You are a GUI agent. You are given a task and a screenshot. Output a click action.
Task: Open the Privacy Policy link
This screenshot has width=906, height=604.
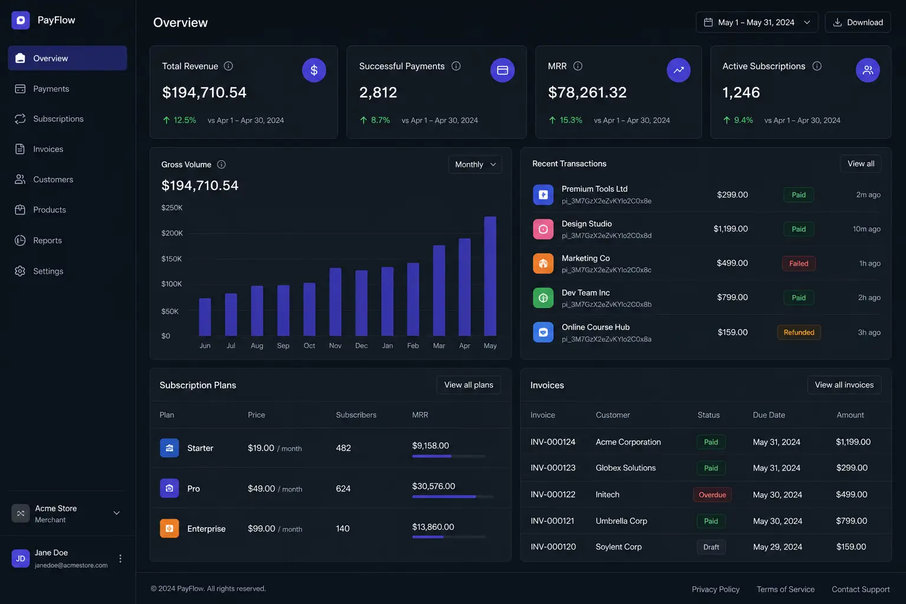pyautogui.click(x=715, y=589)
